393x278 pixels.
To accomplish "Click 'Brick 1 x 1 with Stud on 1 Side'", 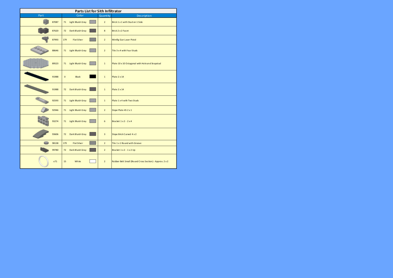I will [127, 22].
